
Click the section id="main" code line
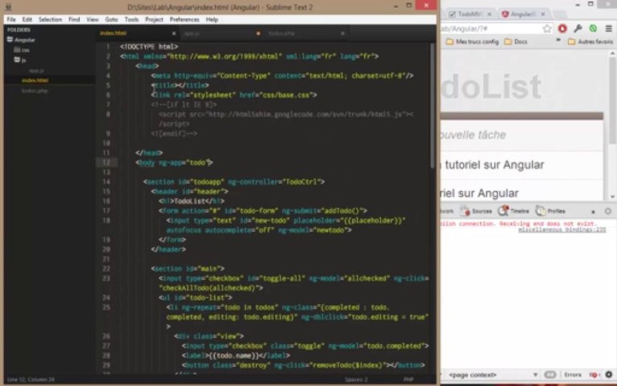(187, 269)
